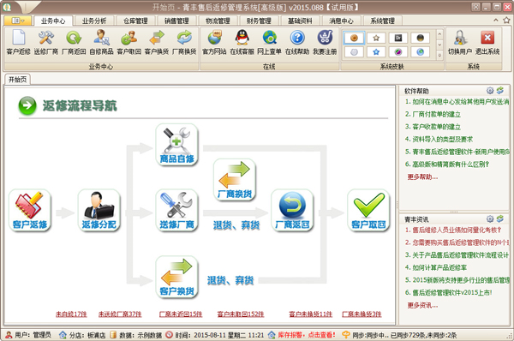
Task: Open help item 2. 厂商付款单的建立
Action: coord(433,114)
